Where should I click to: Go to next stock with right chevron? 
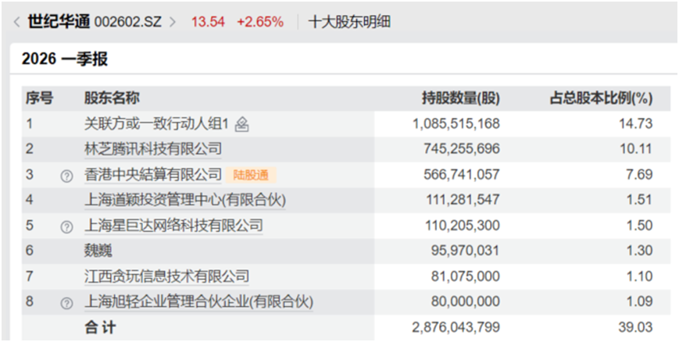173,22
